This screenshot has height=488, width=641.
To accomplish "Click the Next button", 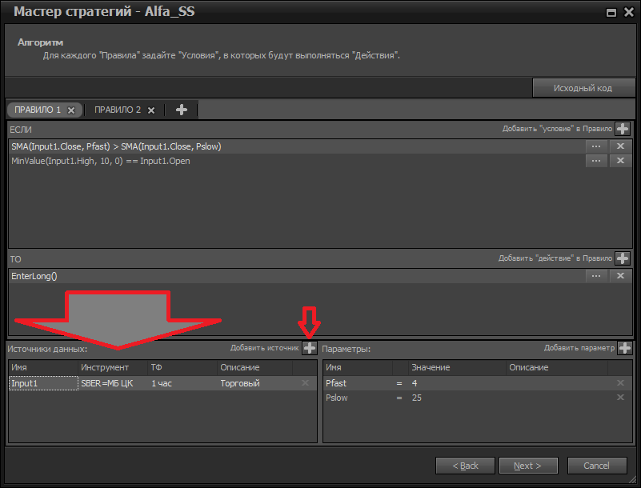I will [527, 466].
